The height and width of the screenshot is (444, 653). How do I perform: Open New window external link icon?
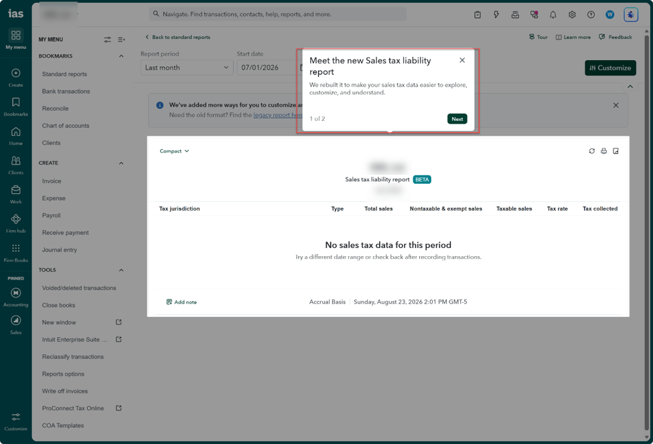tap(119, 322)
